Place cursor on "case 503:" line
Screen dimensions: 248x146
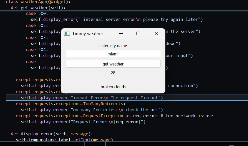[x=37, y=37]
